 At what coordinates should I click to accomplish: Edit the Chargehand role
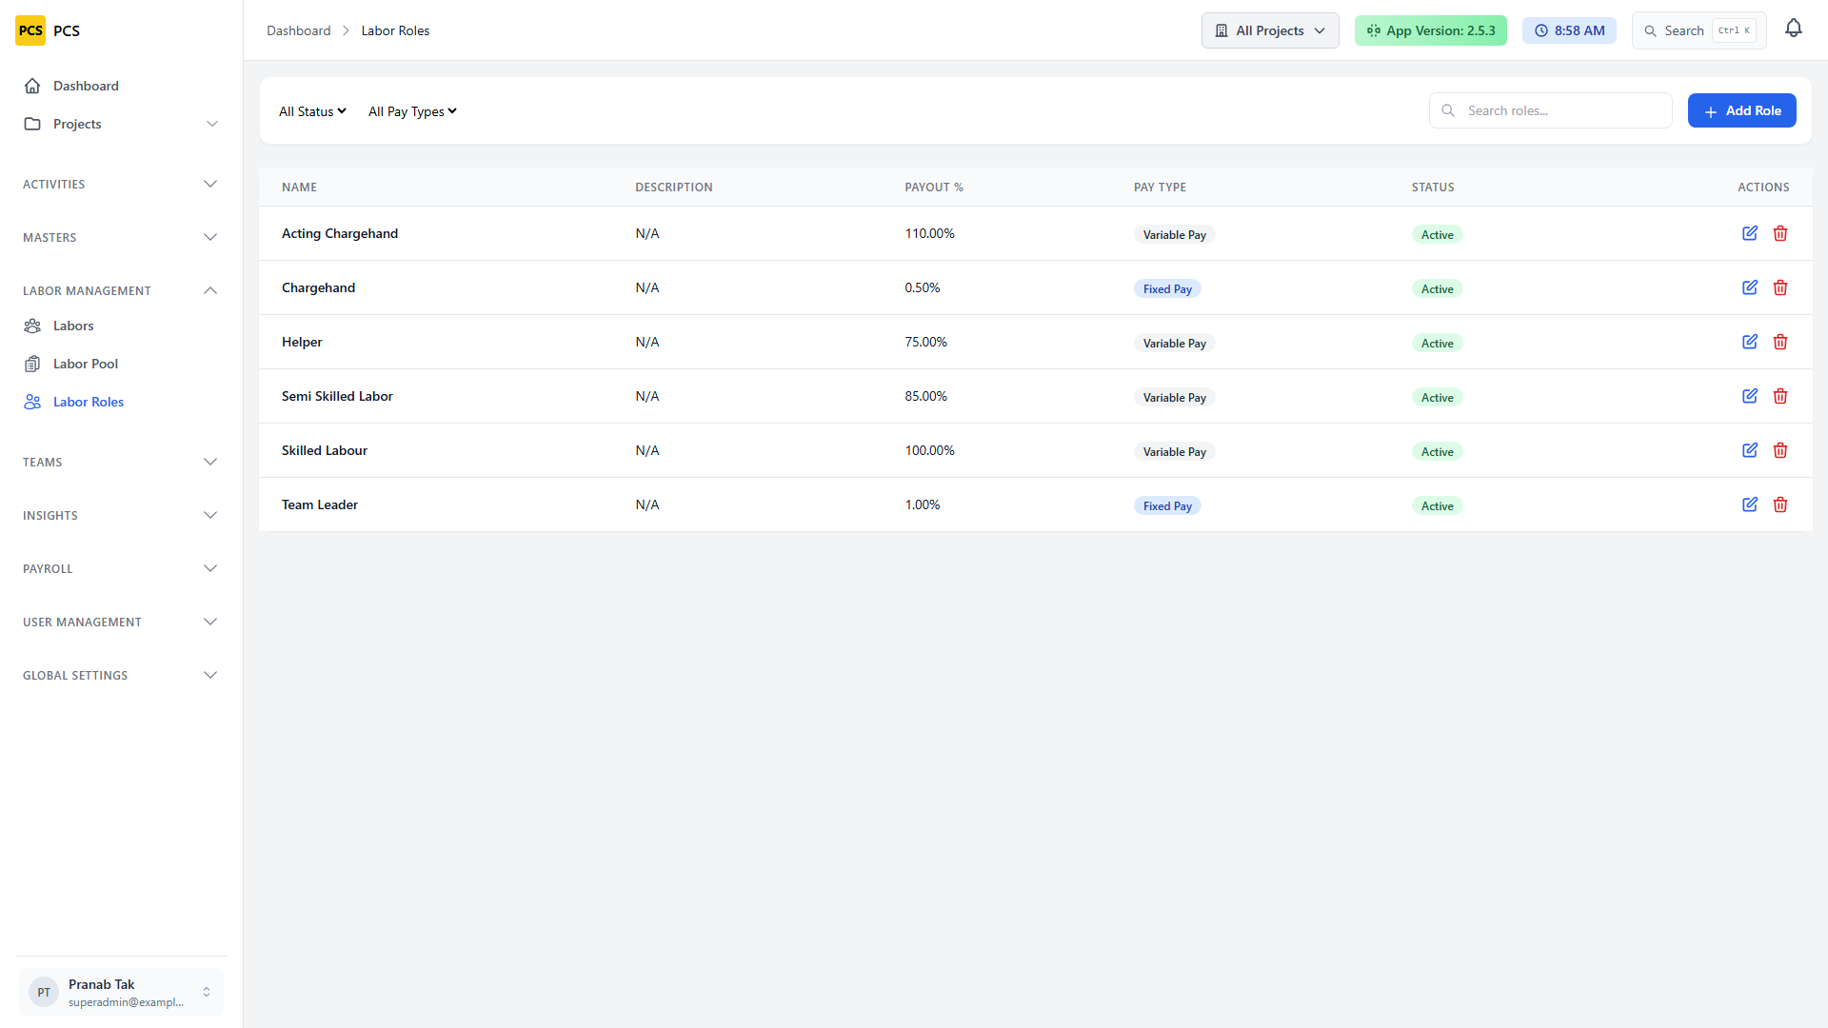click(x=1750, y=287)
